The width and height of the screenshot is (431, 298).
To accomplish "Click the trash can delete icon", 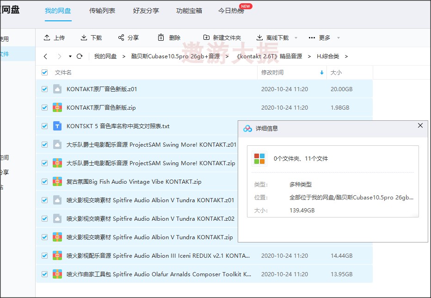I will coord(161,37).
